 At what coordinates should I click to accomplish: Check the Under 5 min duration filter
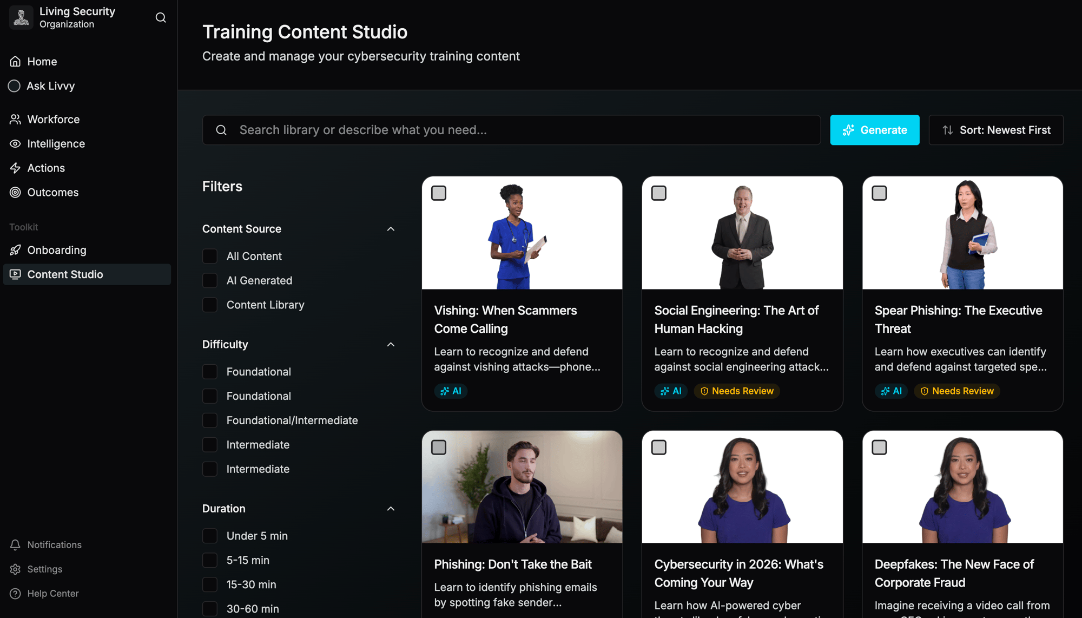[x=209, y=536]
